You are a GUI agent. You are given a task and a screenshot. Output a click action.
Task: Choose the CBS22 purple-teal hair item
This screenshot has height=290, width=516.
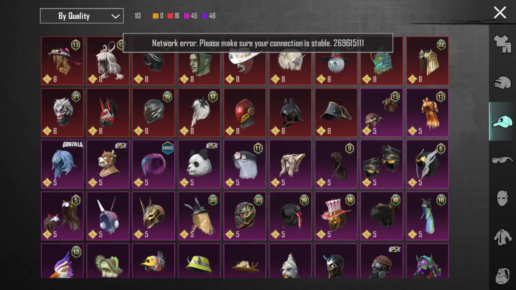pos(153,164)
